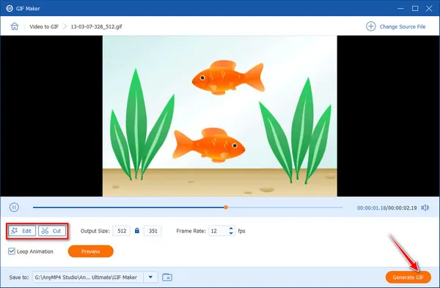Mute the volume speaker icon

425,207
